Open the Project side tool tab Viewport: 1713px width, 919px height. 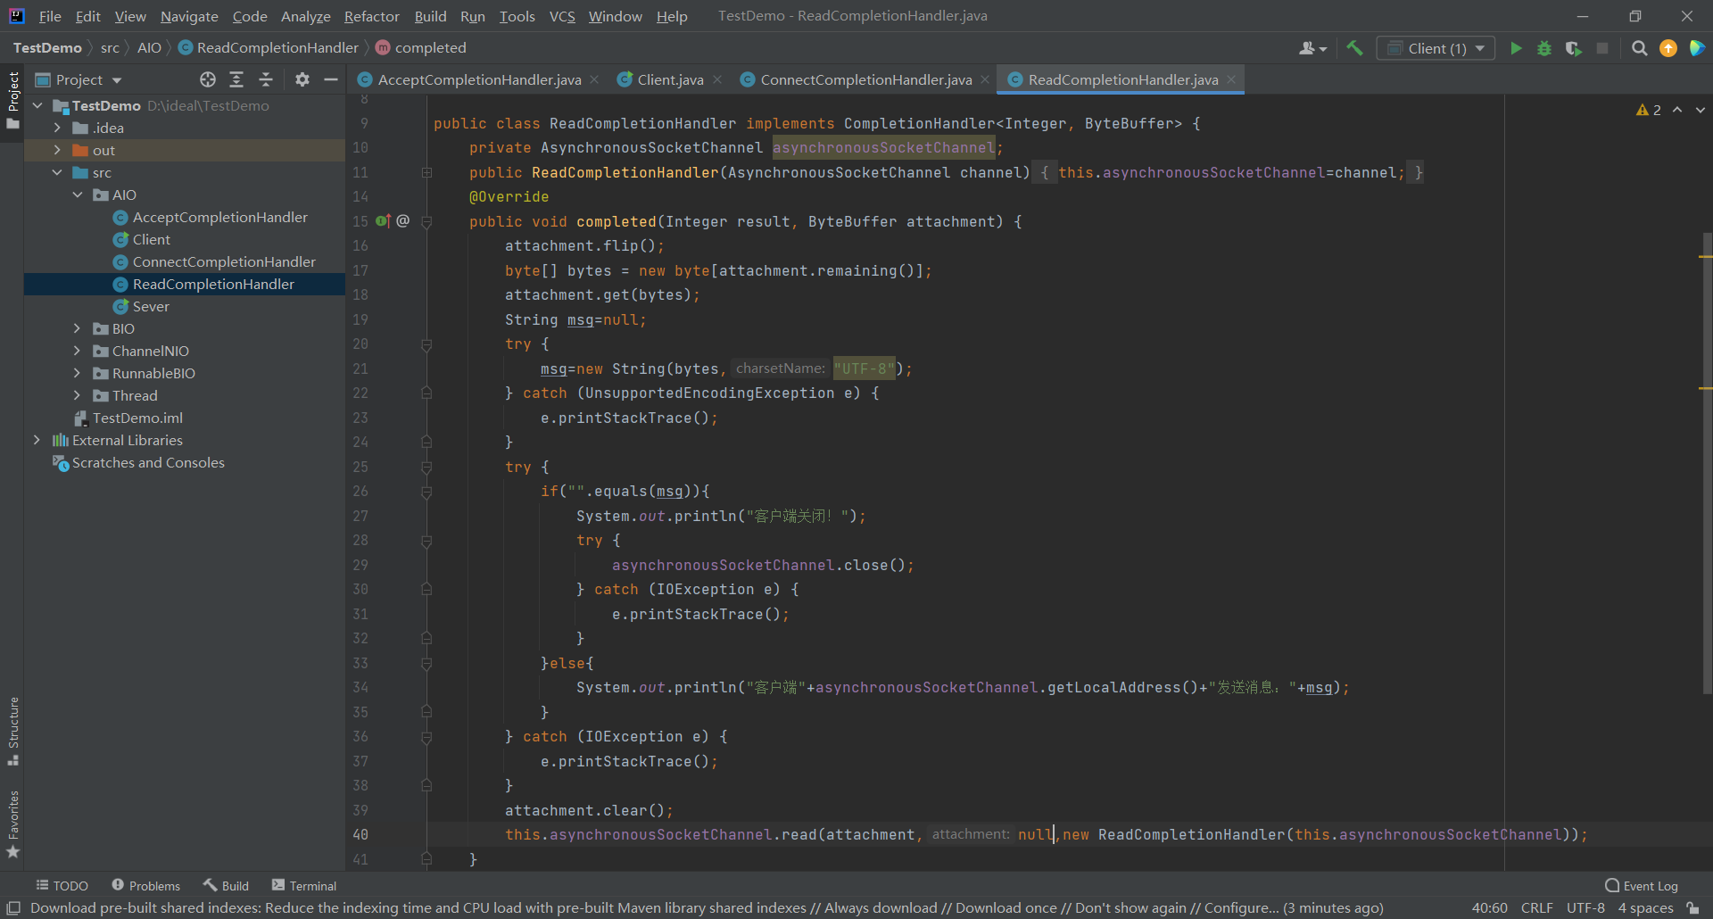point(12,100)
